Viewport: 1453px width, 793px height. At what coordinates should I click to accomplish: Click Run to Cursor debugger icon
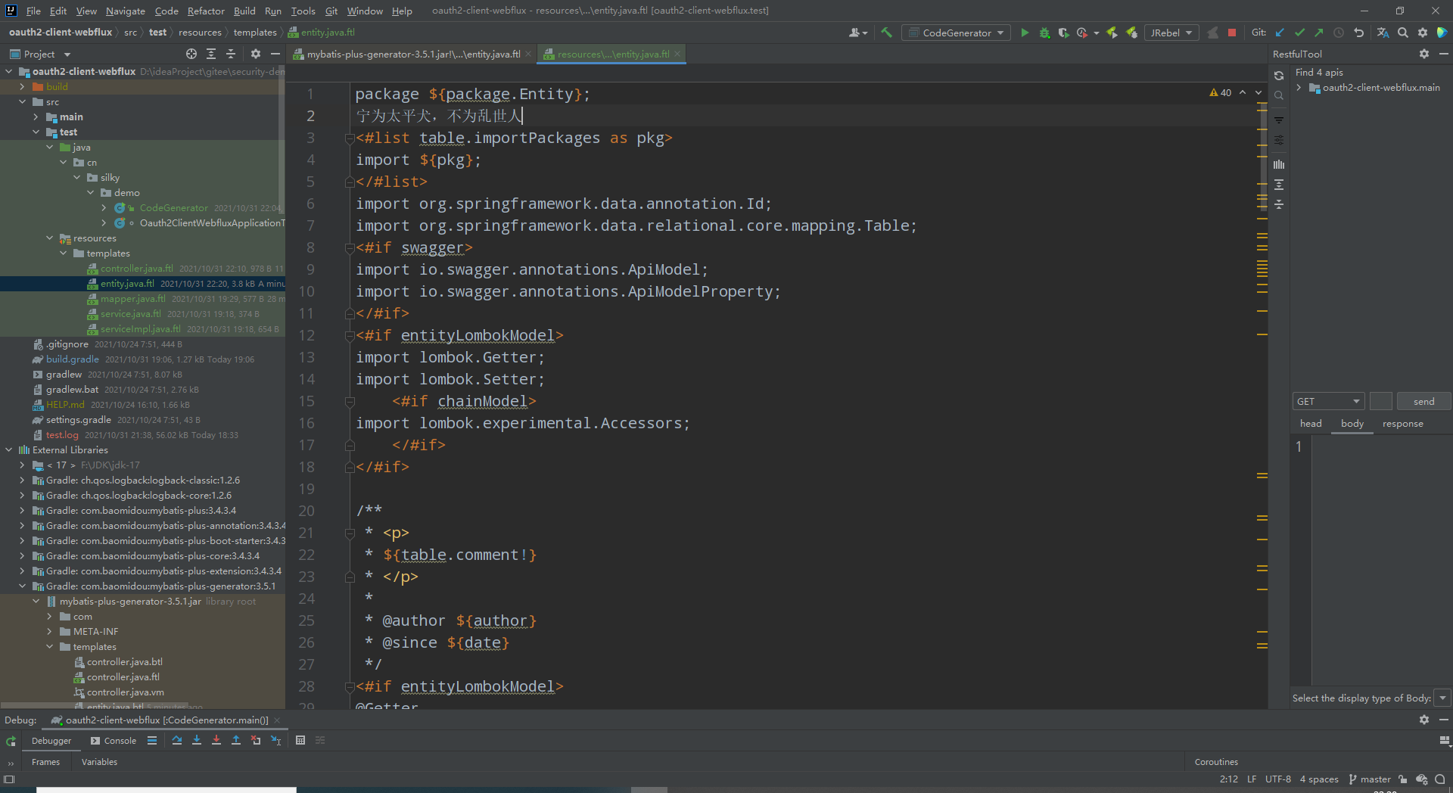coord(275,740)
